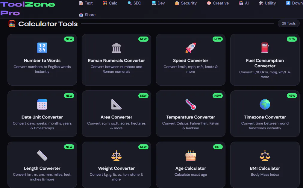Click the Creative palette icon

(209, 3)
